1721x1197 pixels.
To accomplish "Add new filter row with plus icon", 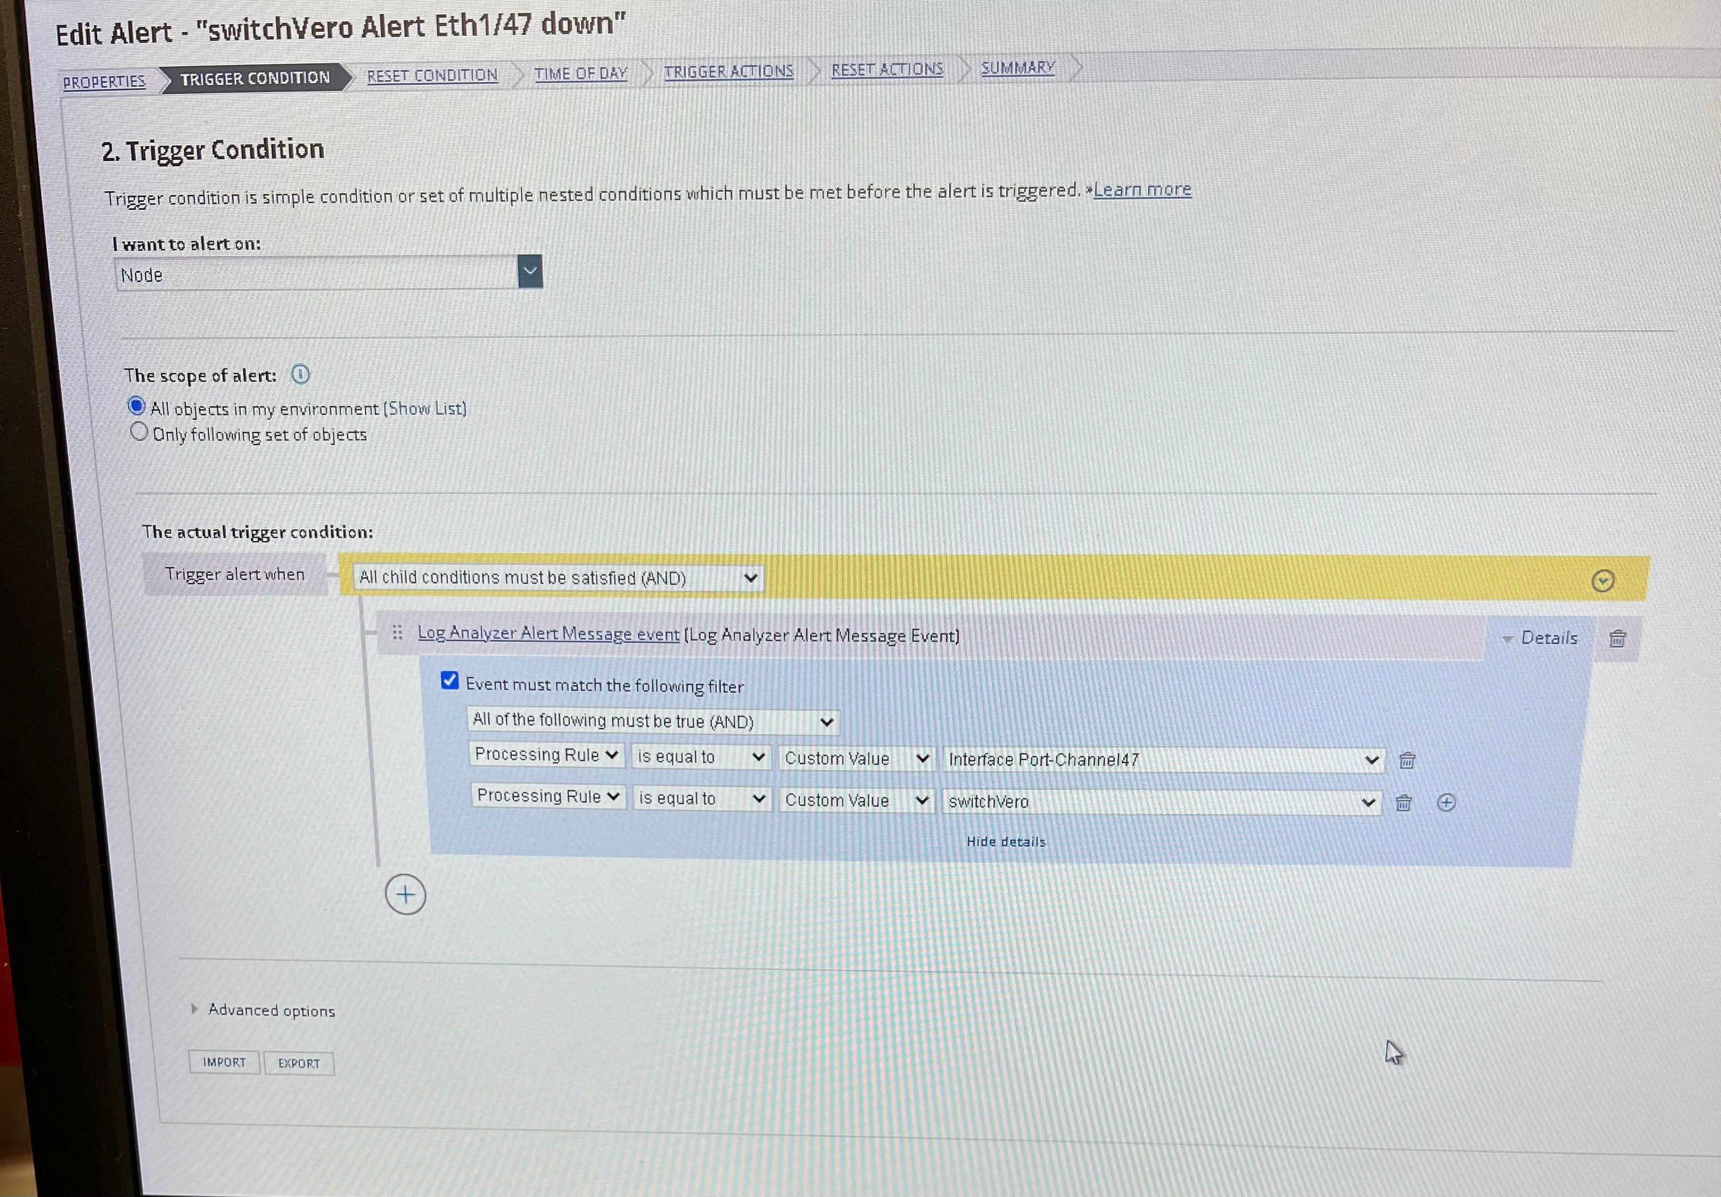I will point(1446,803).
